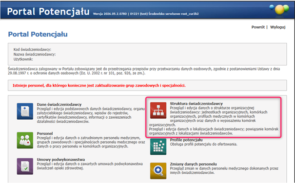Click the red Struktura świadczeniodawcy hierarchy icon

pyautogui.click(x=158, y=110)
